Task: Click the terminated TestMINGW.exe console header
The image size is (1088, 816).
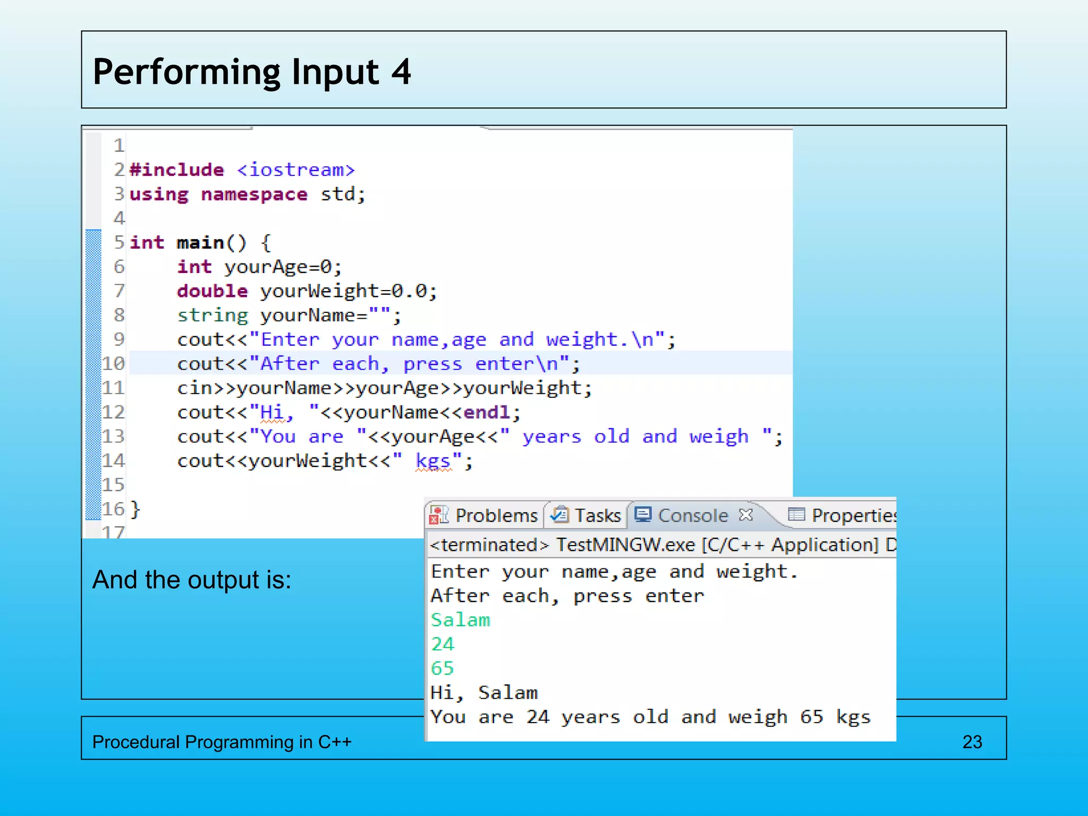Action: (x=661, y=545)
